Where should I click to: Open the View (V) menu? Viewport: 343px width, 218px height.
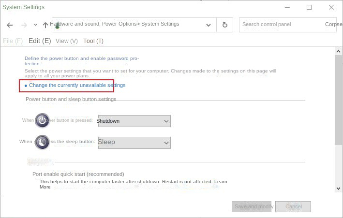(x=66, y=41)
